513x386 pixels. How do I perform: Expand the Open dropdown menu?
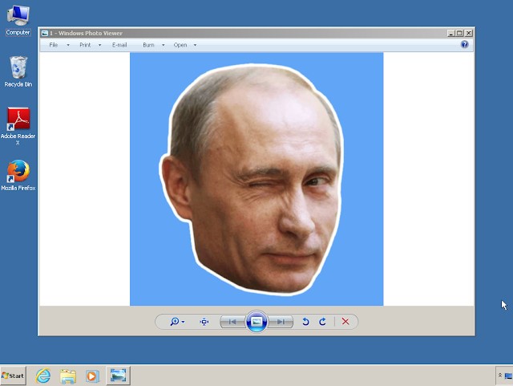(184, 45)
